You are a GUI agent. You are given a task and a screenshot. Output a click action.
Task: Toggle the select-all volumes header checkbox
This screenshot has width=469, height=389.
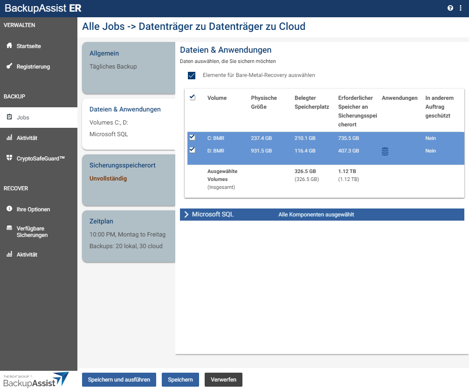[x=192, y=97]
